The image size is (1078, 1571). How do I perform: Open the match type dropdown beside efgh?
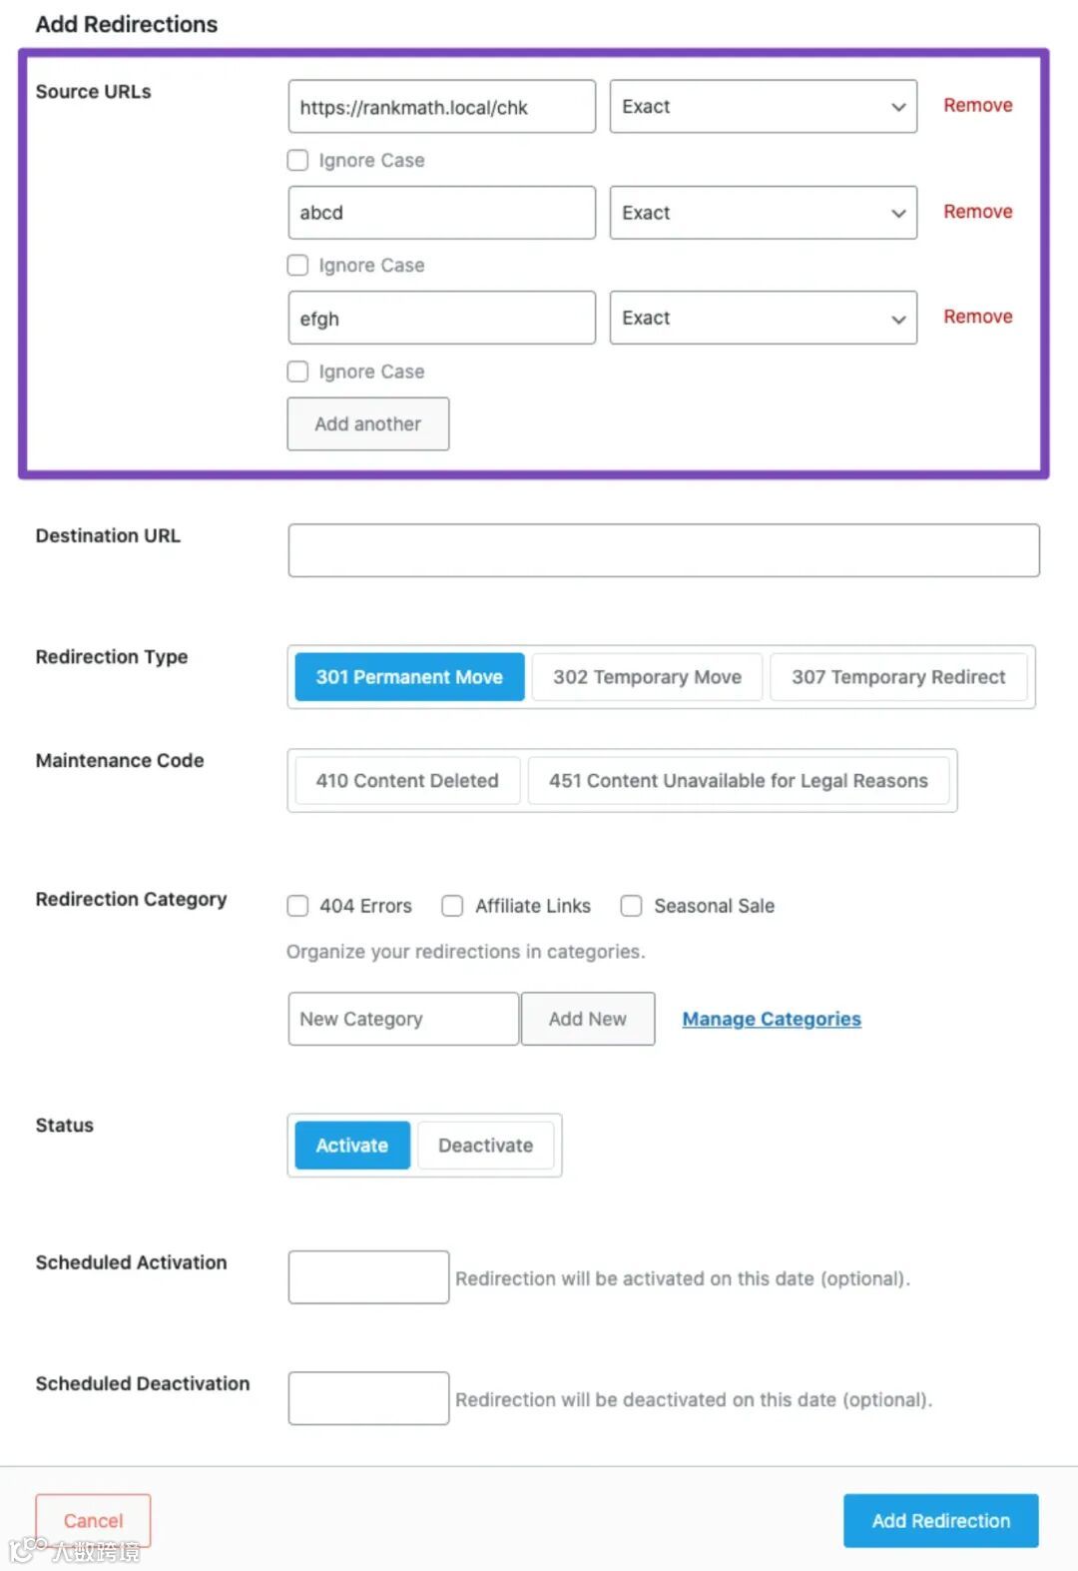click(763, 318)
